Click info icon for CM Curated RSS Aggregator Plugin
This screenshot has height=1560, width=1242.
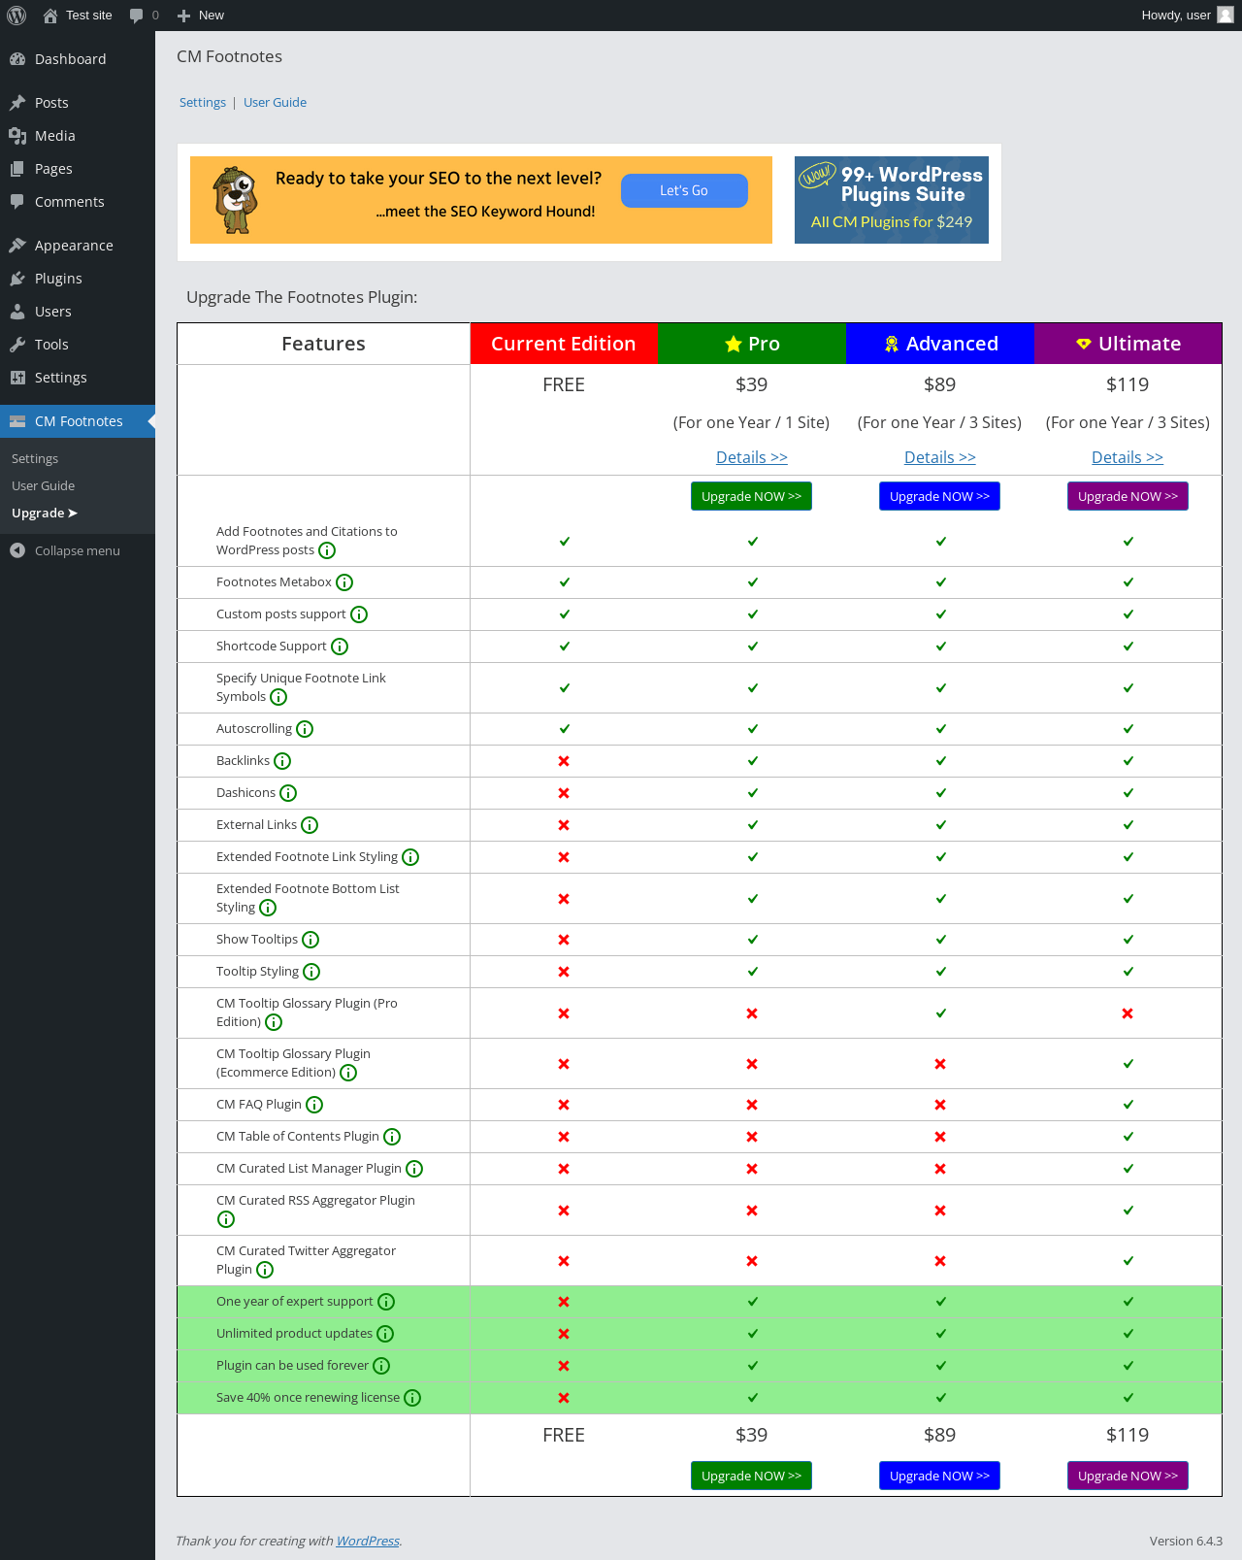click(226, 1219)
